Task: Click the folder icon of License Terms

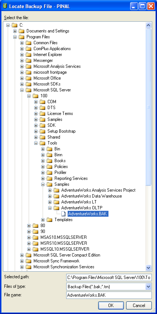Action: tap(43, 114)
